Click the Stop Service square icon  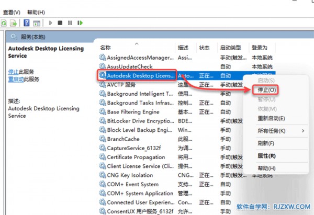point(60,23)
